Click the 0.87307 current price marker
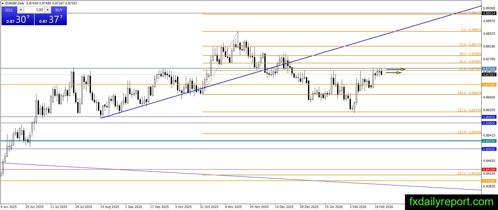This screenshot has width=498, height=210. point(489,75)
